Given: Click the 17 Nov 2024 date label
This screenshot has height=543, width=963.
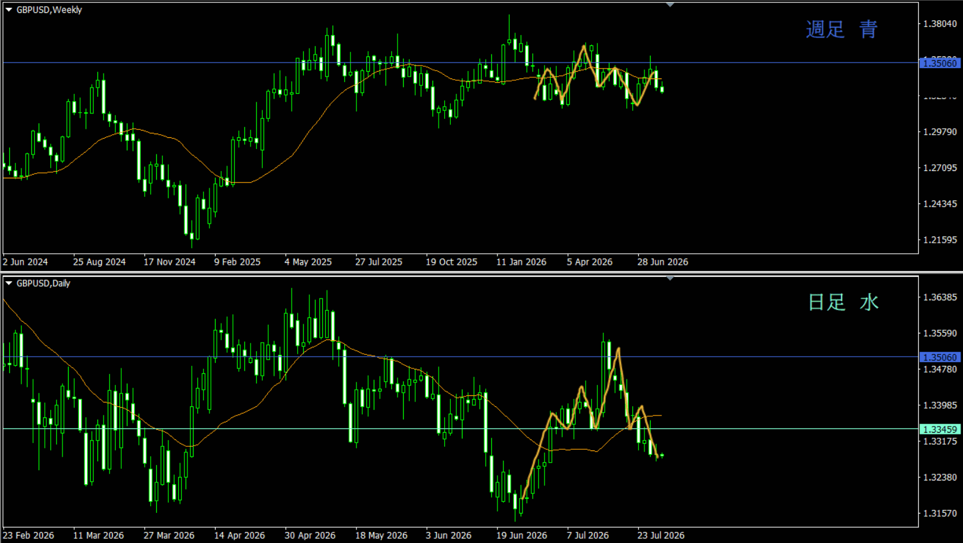Looking at the screenshot, I should 170,262.
